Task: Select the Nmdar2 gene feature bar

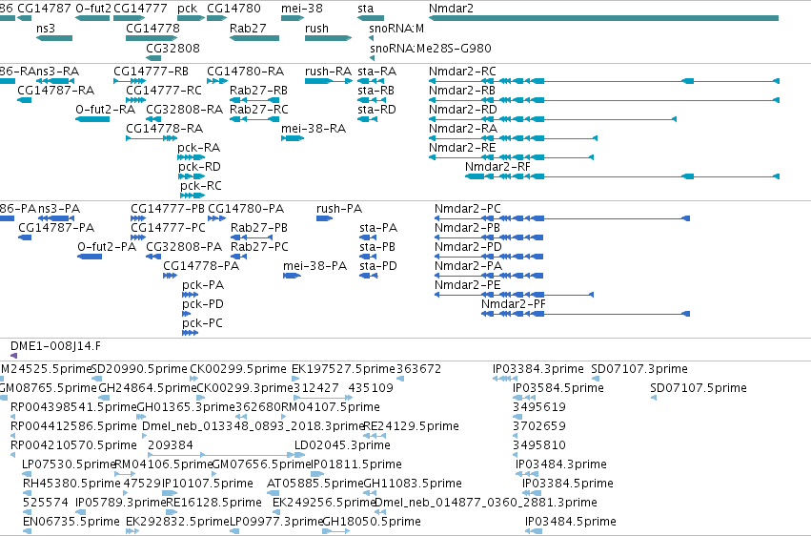Action: (603, 18)
